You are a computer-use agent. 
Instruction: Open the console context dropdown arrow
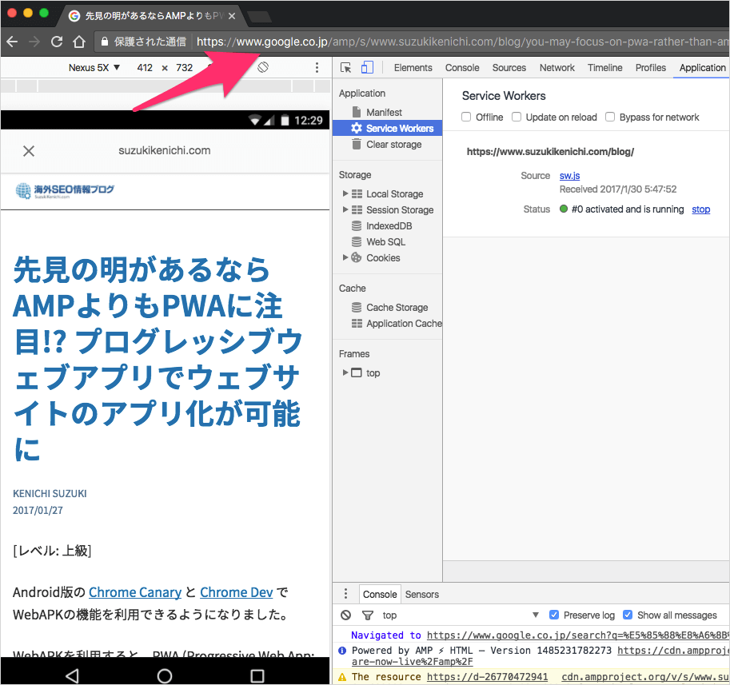coord(536,615)
